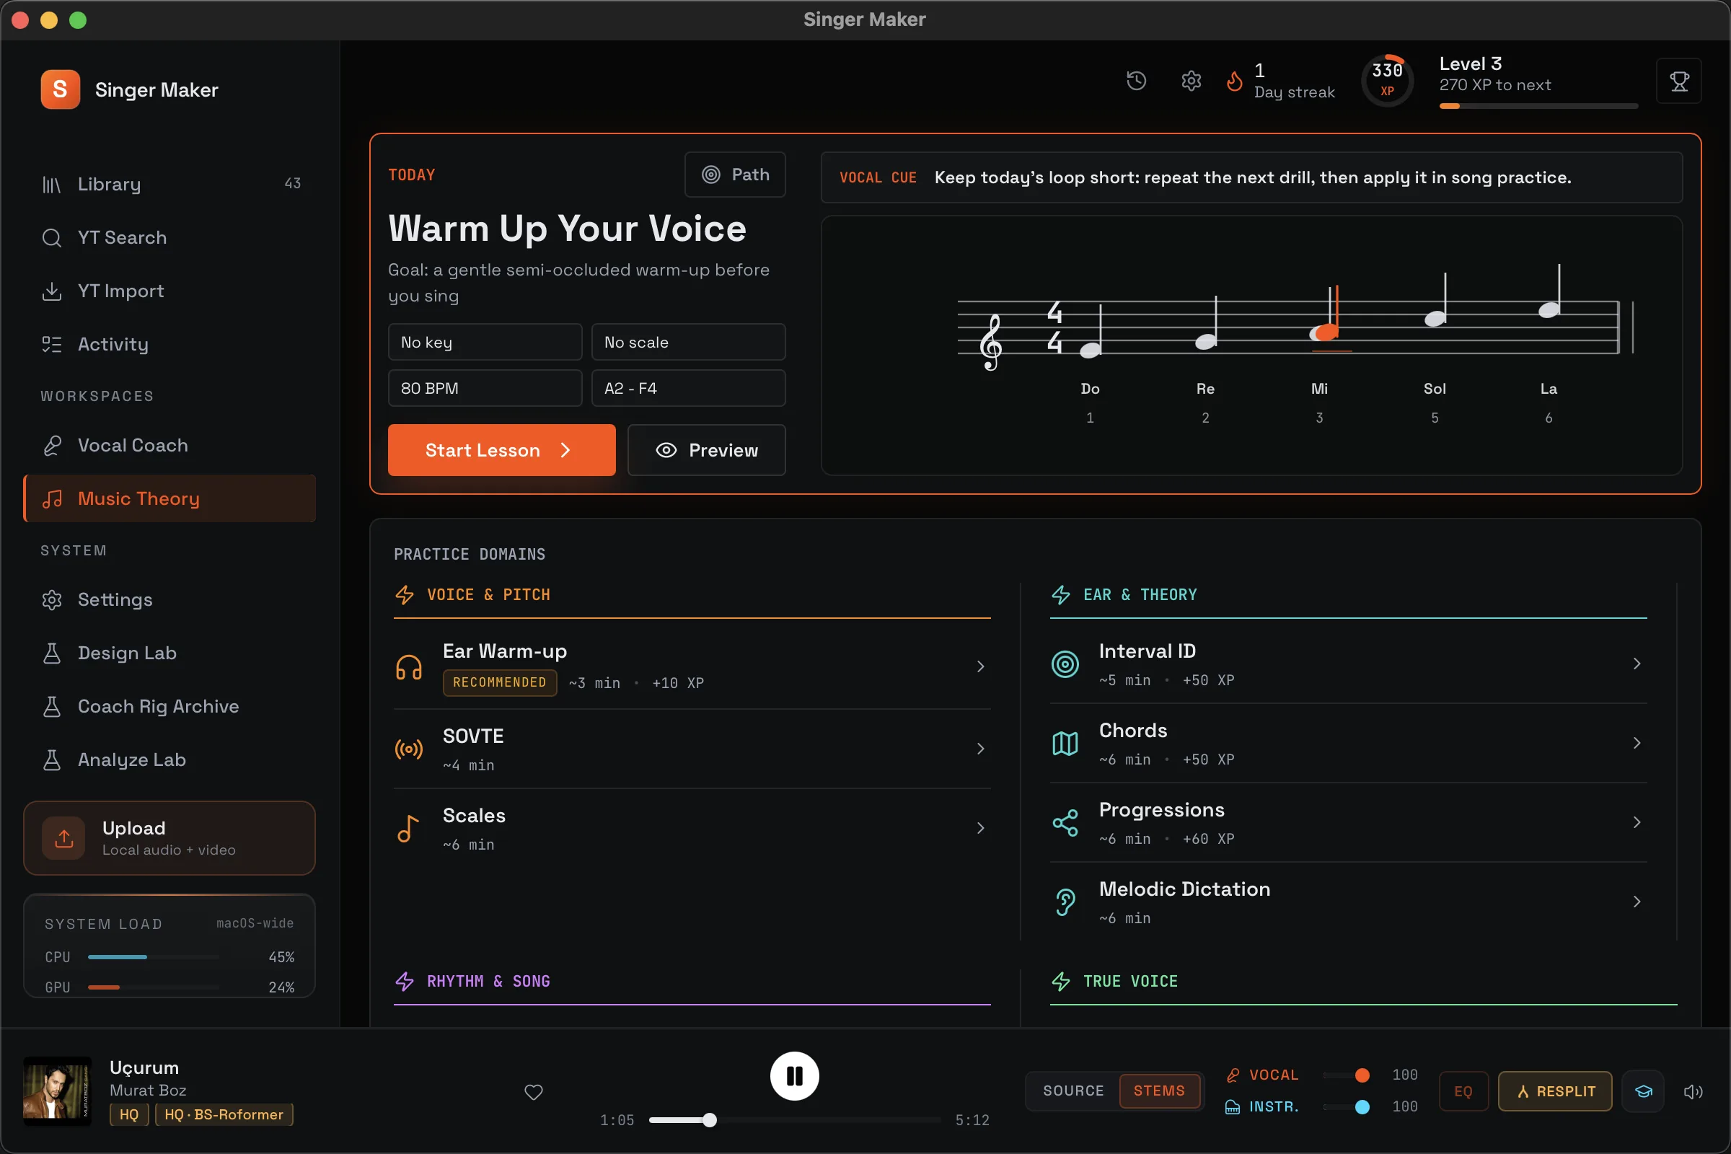Click the day streak flame icon
Screen dimensions: 1731x1154
(x=1234, y=80)
